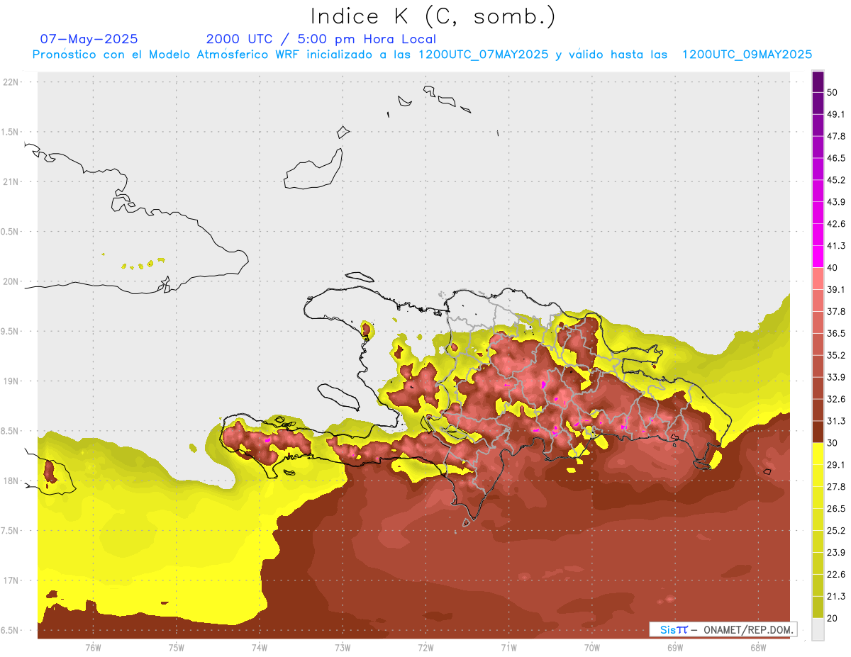The width and height of the screenshot is (851, 657).
Task: Click the colorbar value "46.5"
Action: [x=836, y=158]
